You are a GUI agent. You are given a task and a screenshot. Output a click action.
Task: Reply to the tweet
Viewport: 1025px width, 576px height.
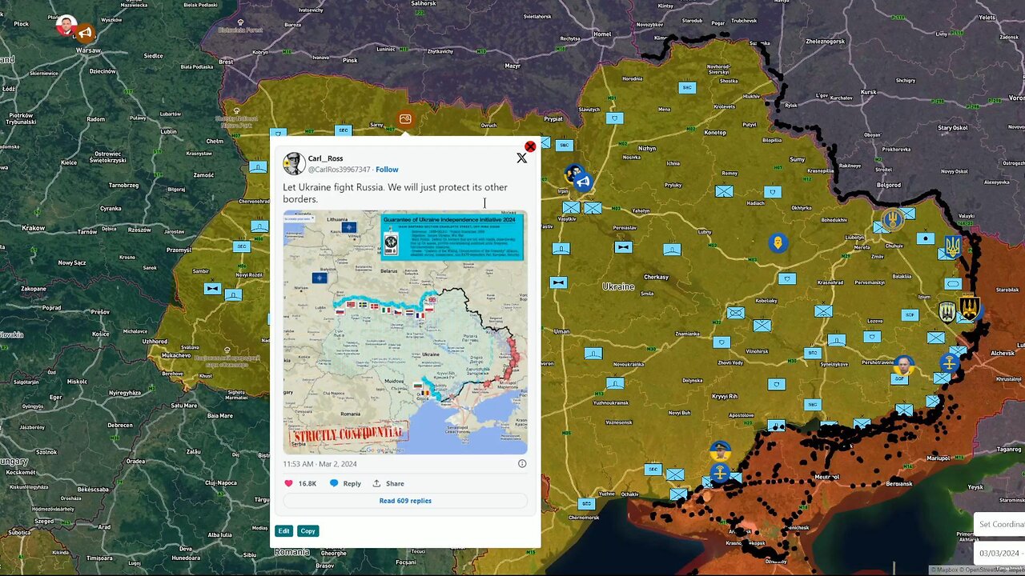coord(345,483)
